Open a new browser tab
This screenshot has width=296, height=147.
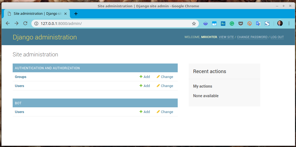[76, 14]
